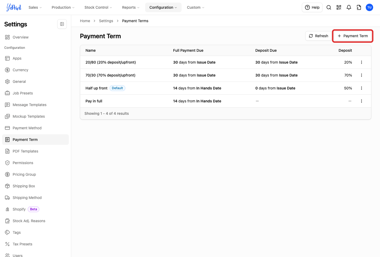The width and height of the screenshot is (380, 257).
Task: Collapse the Settings sidebar panel
Action: [62, 24]
